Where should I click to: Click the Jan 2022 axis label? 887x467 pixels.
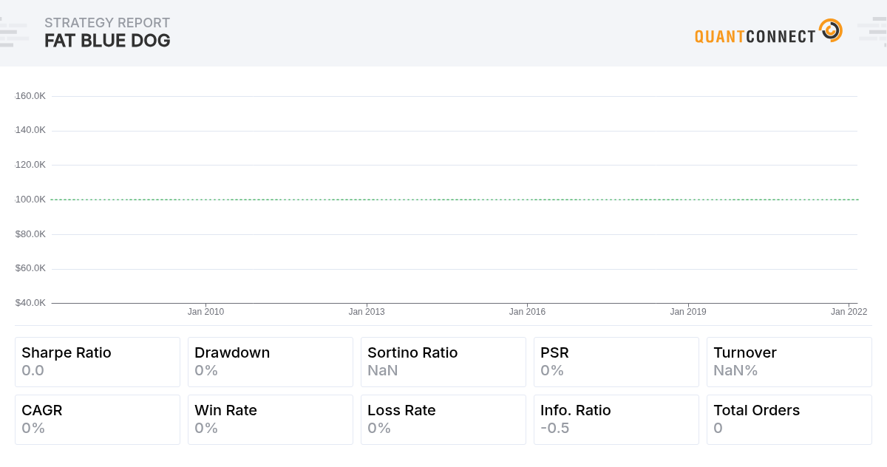pos(849,312)
